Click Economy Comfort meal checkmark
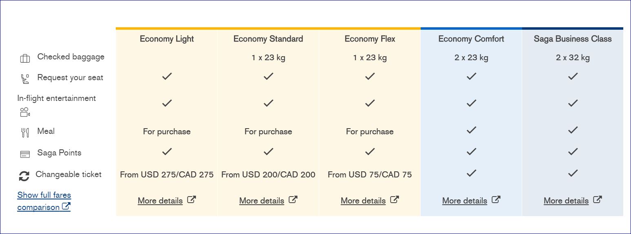 [x=471, y=130]
